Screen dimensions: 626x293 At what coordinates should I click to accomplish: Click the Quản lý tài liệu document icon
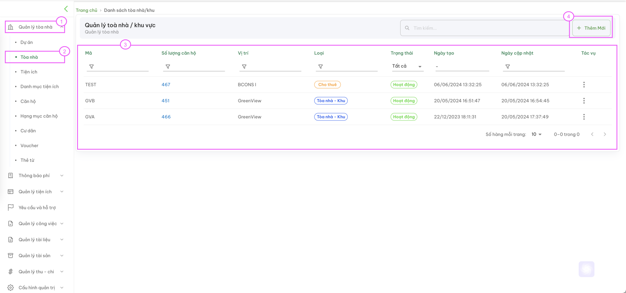tap(10, 240)
